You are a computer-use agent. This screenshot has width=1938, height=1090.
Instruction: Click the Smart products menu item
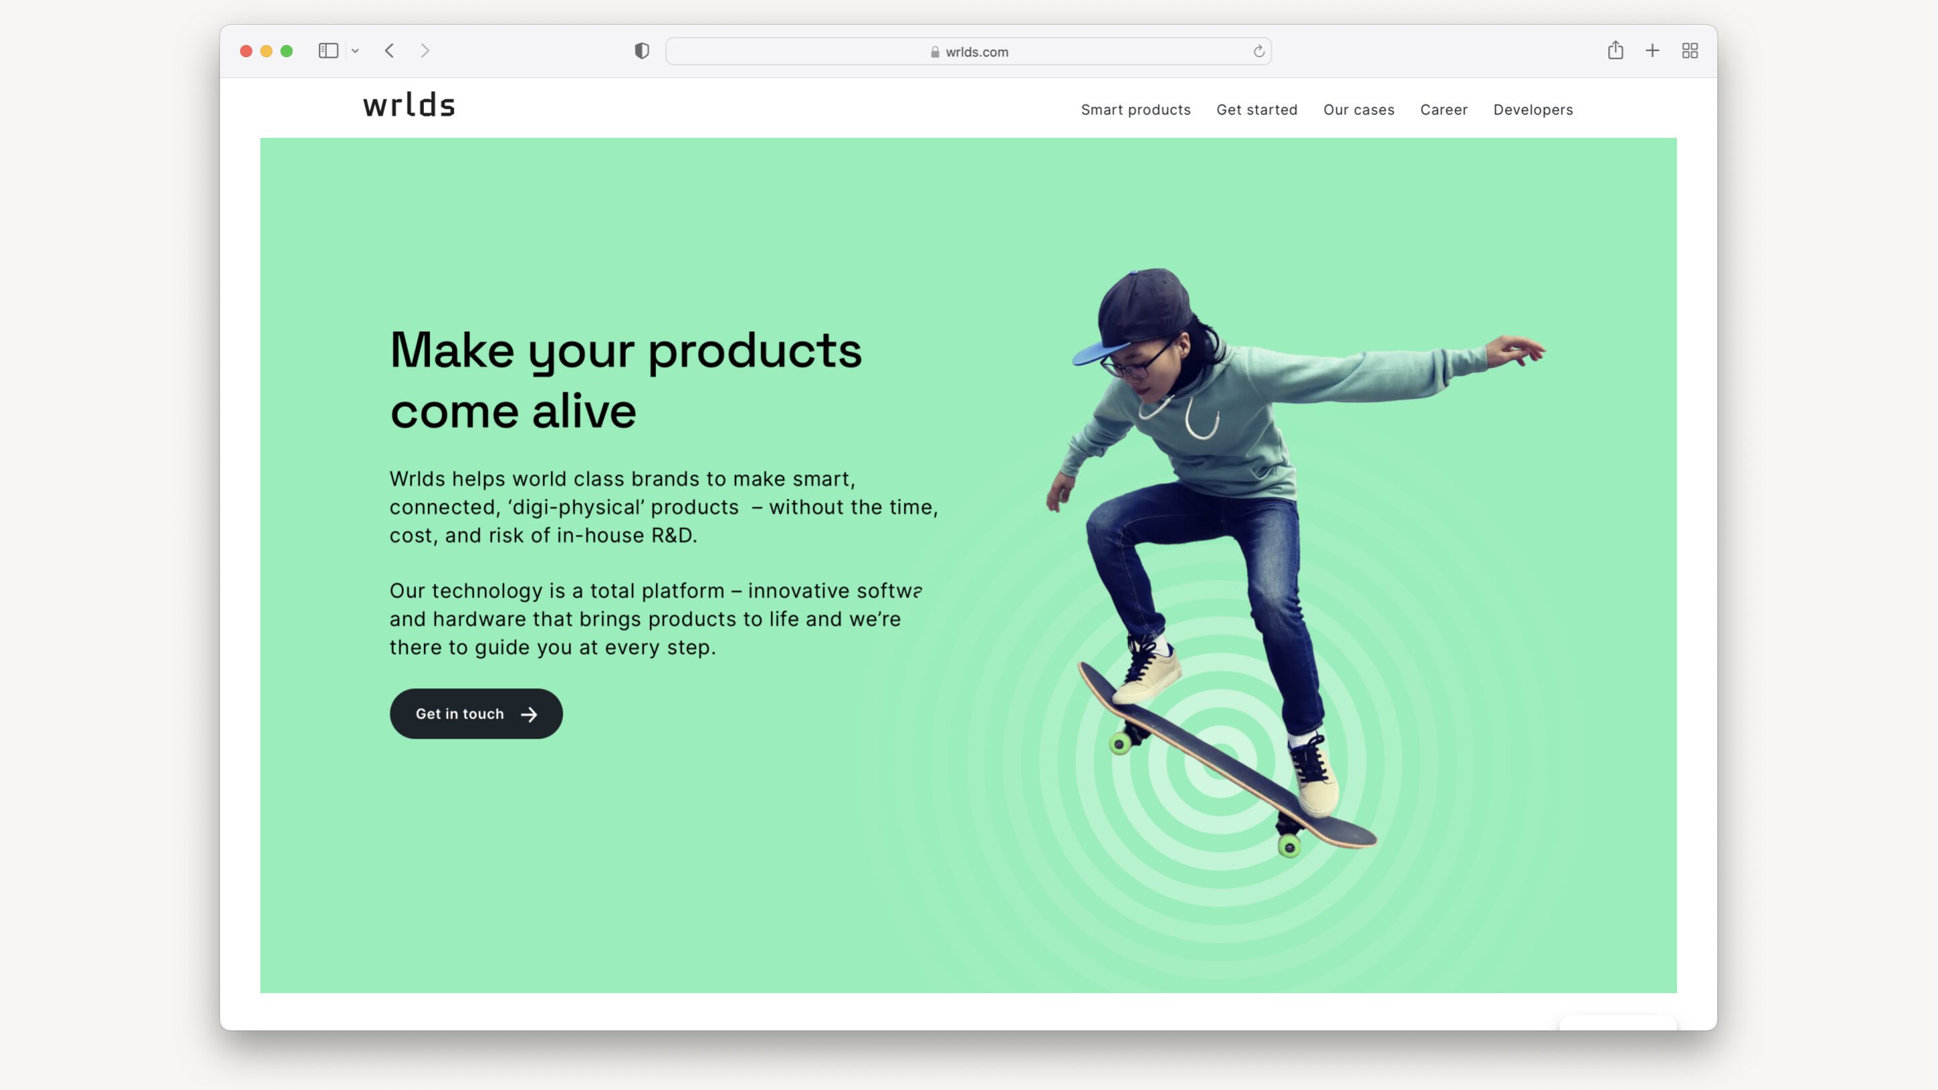coord(1135,109)
